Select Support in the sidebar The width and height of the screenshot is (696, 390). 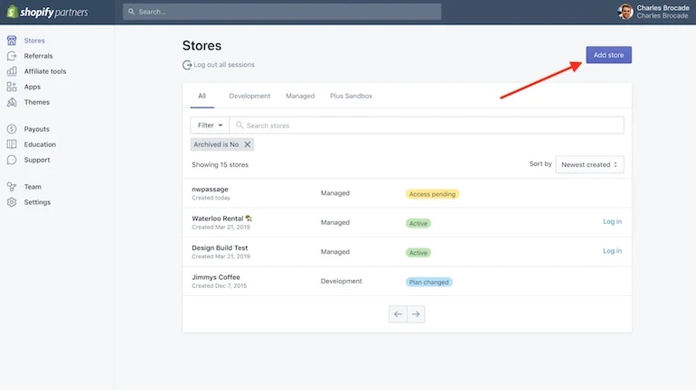(x=37, y=160)
